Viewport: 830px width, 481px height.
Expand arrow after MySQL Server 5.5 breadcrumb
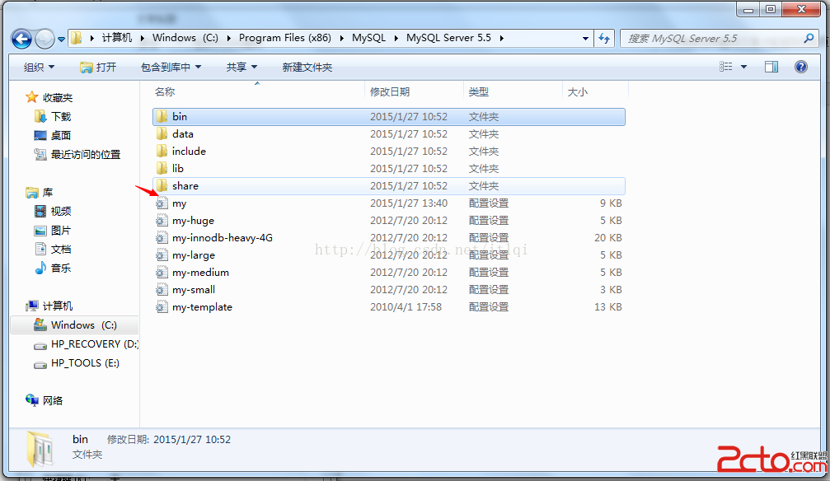(x=501, y=38)
